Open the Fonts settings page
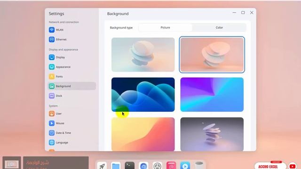Screen dimensions: 301x169 click(x=71, y=77)
